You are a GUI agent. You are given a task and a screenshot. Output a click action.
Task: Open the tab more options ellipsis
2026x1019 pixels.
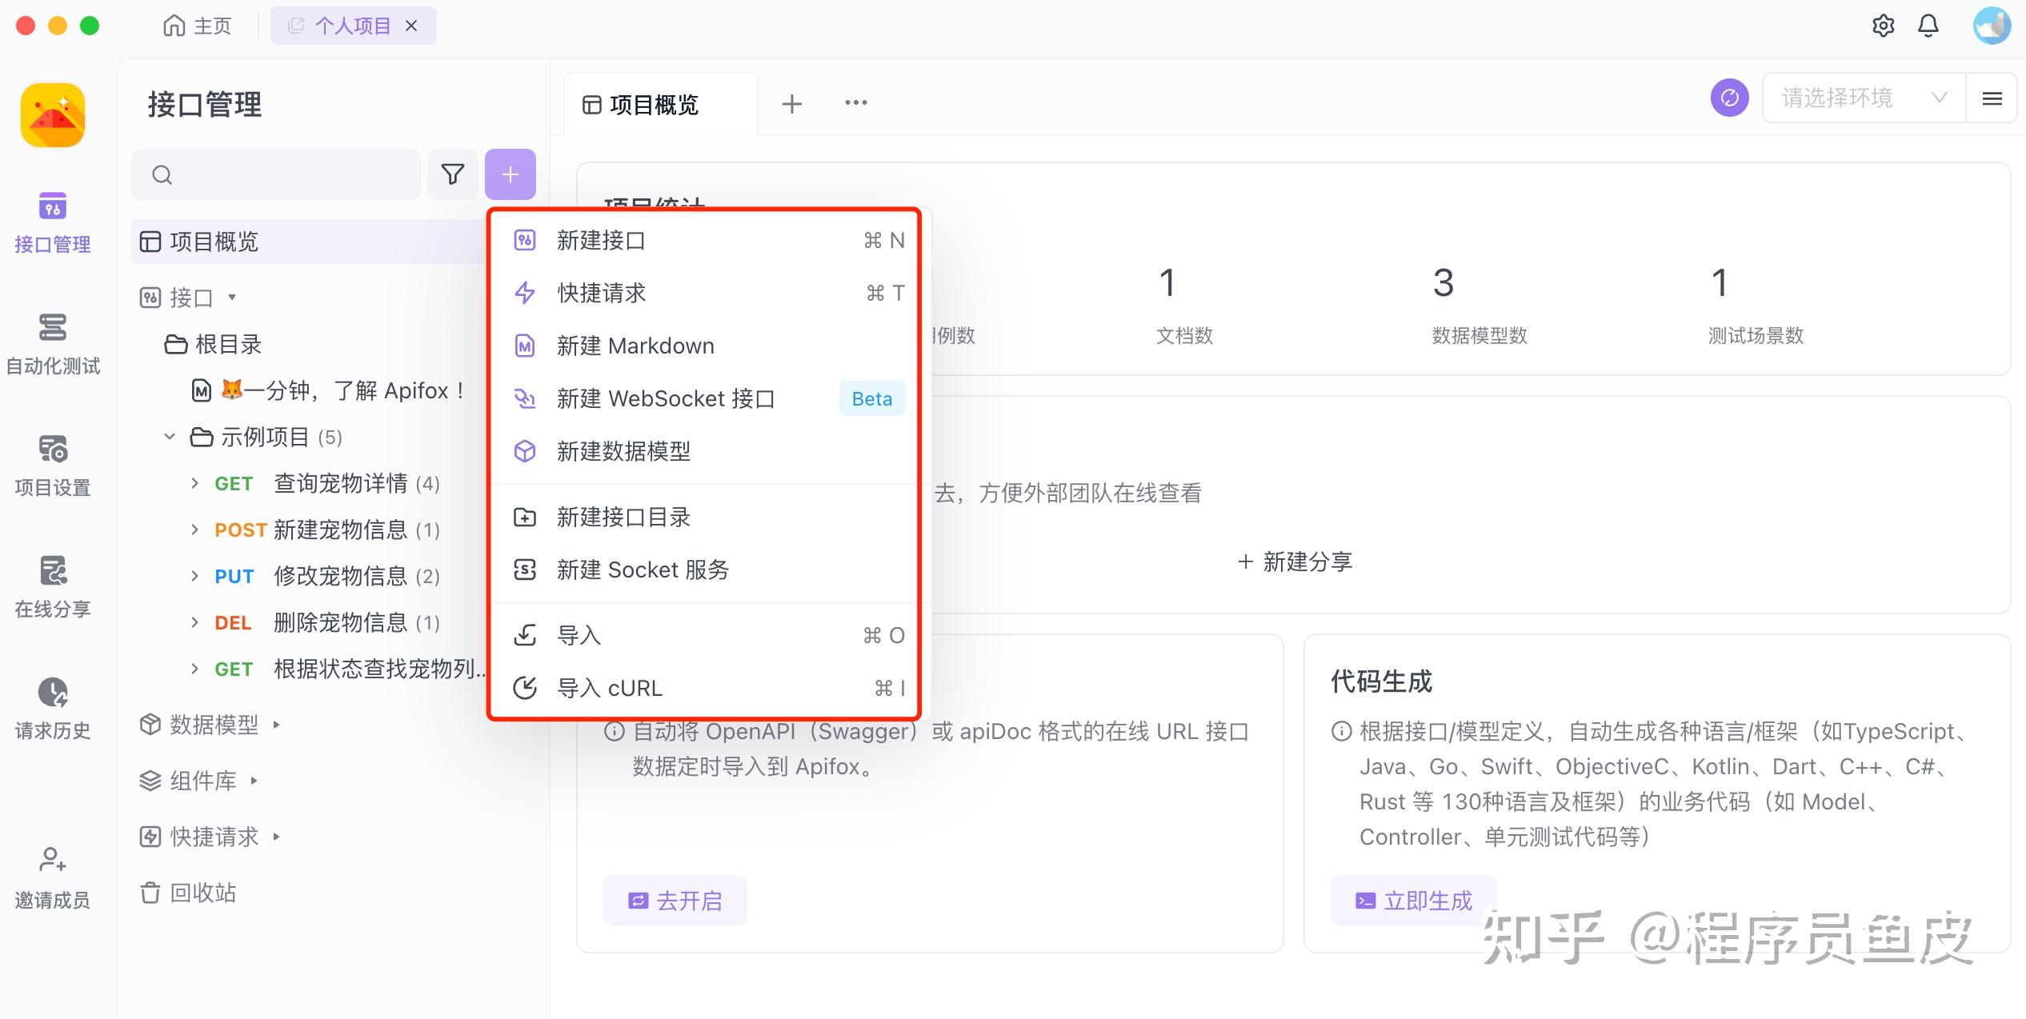coord(856,102)
